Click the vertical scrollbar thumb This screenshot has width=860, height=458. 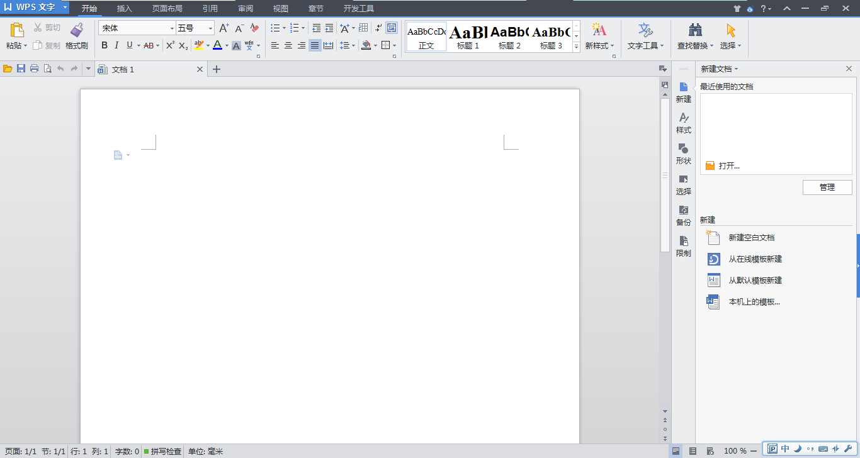pos(665,175)
